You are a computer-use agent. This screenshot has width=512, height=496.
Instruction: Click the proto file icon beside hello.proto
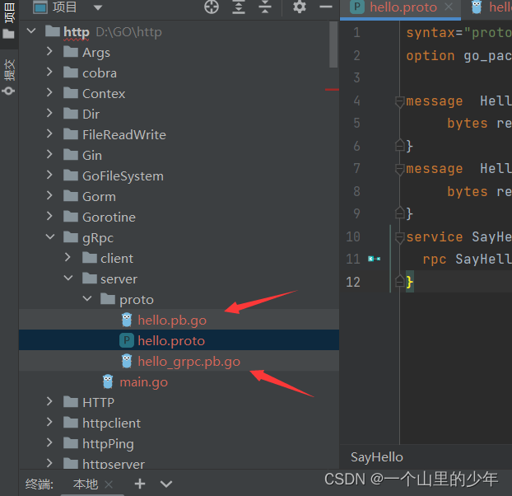pyautogui.click(x=127, y=340)
